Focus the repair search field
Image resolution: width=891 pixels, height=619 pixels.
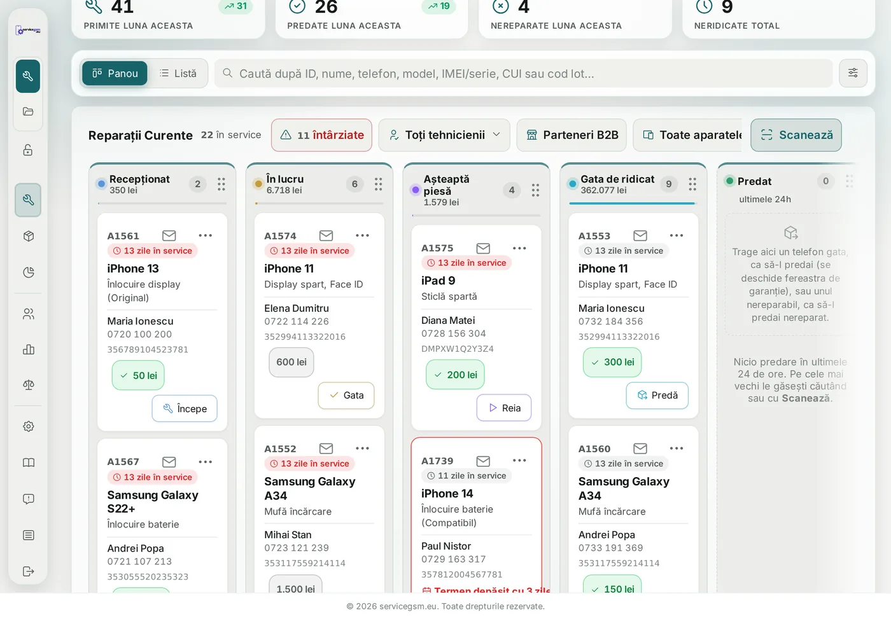(x=523, y=73)
